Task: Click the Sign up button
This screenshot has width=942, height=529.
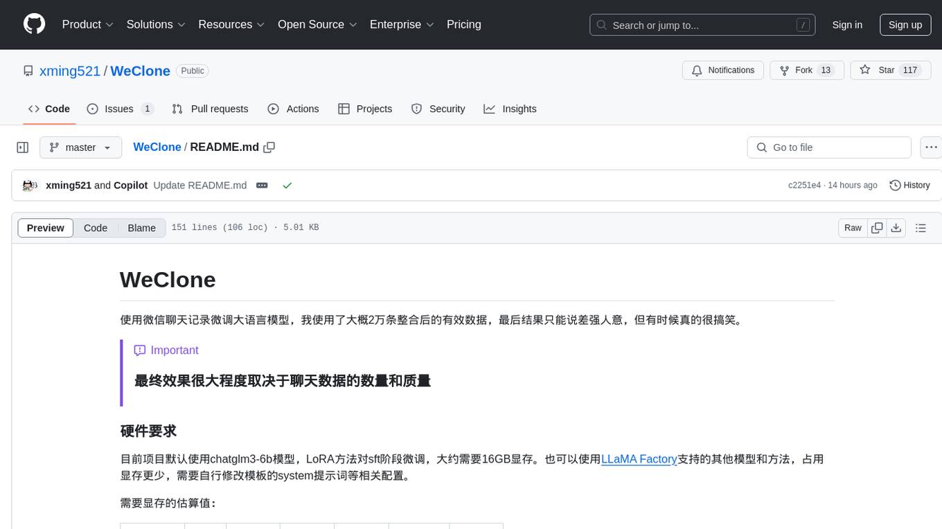Action: coord(905,25)
